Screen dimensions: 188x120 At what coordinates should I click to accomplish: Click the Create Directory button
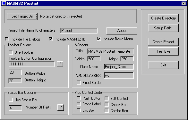163,18
